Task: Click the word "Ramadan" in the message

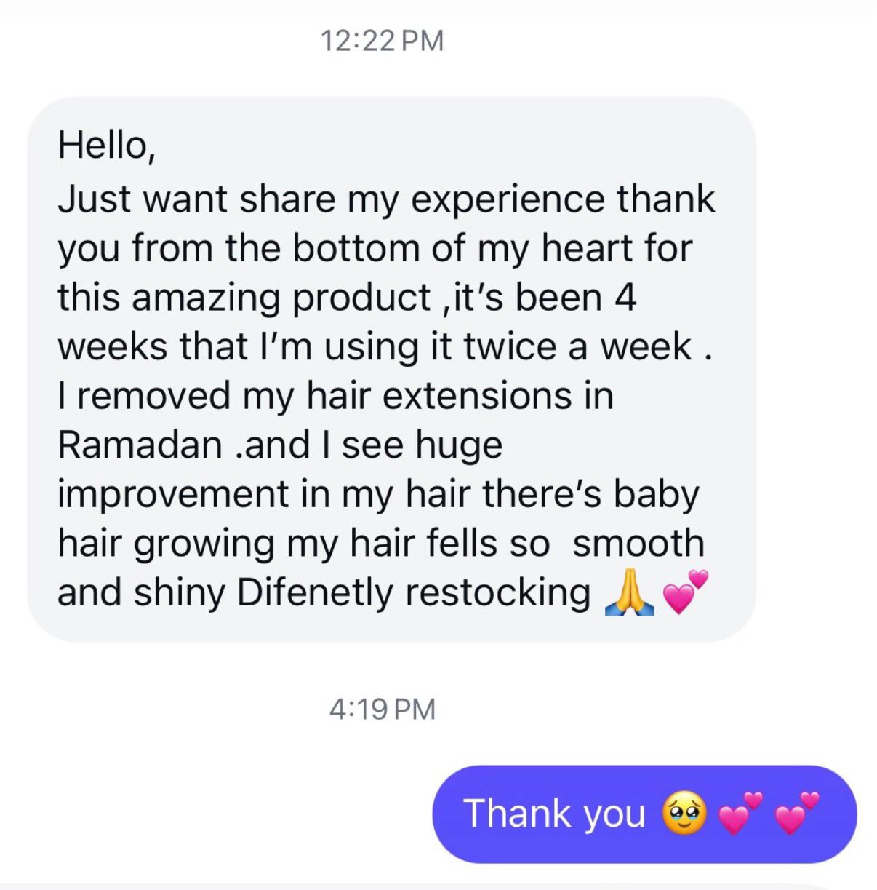Action: point(140,445)
